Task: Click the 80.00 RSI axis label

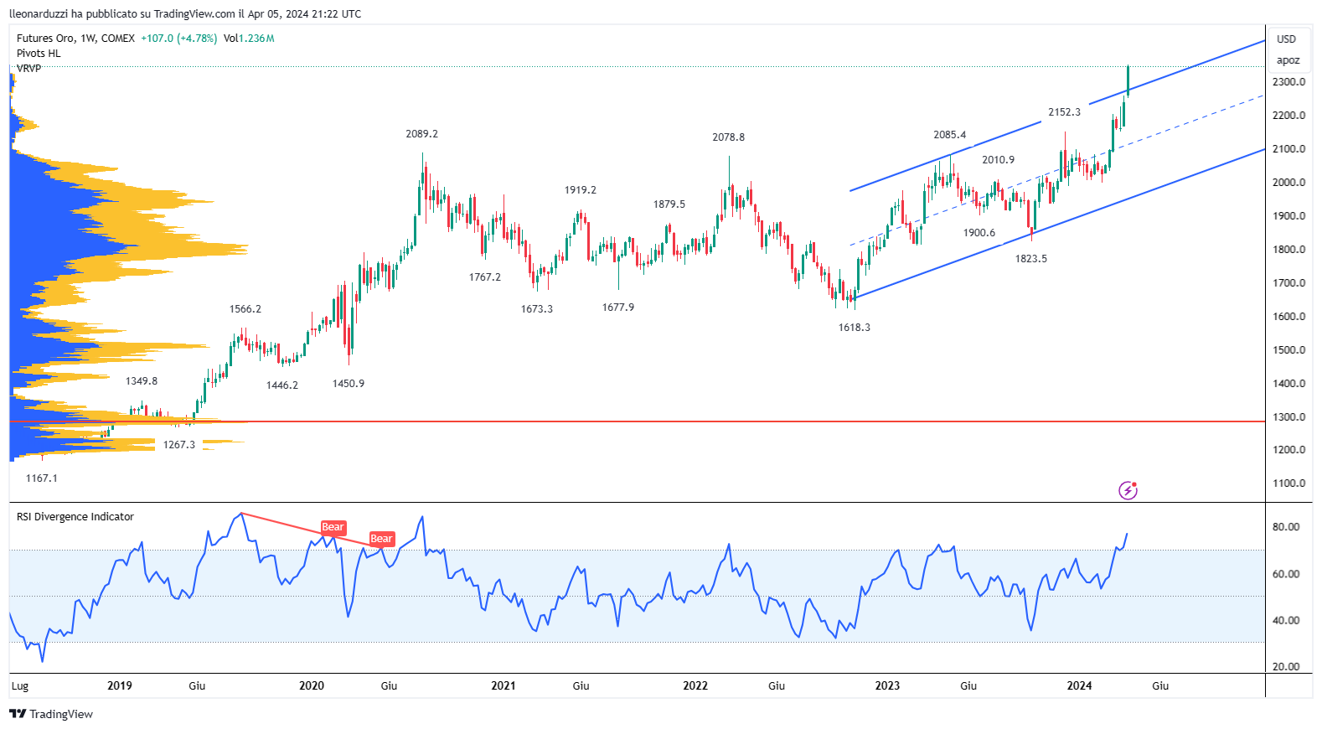Action: [x=1286, y=527]
